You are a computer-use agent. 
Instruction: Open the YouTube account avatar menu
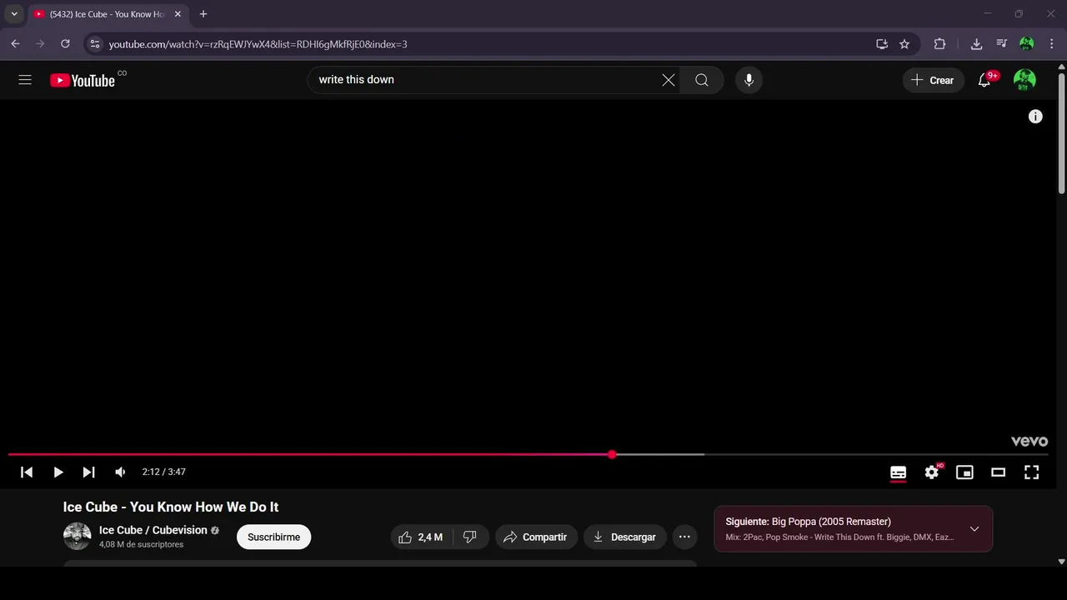(x=1024, y=80)
